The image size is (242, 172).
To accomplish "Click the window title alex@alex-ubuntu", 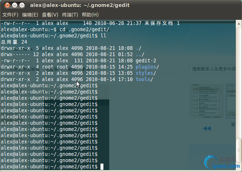I will click(80, 5).
